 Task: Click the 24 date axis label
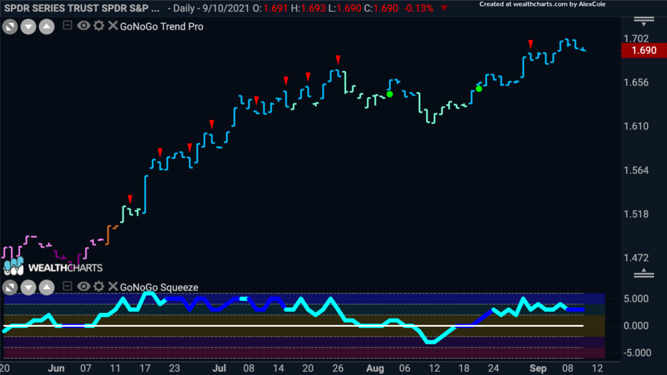[x=494, y=368]
